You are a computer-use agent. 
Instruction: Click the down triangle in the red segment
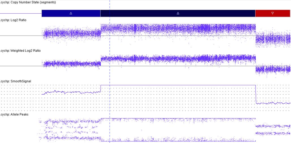272,13
